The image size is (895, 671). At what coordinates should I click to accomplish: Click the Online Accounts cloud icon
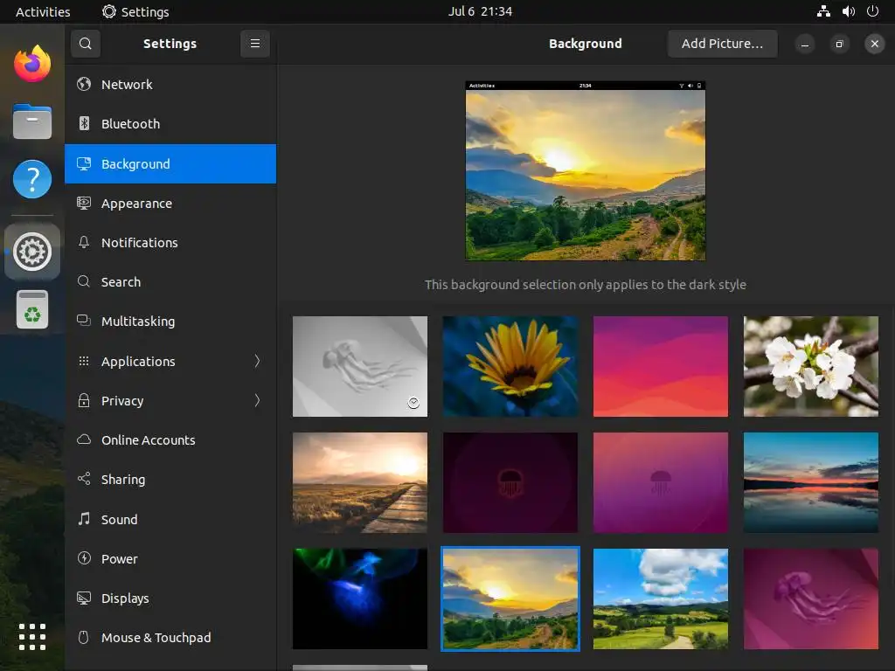pyautogui.click(x=84, y=439)
